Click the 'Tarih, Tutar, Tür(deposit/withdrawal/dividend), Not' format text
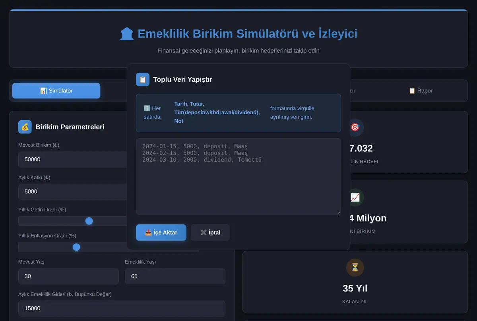This screenshot has height=321, width=477. (x=217, y=112)
